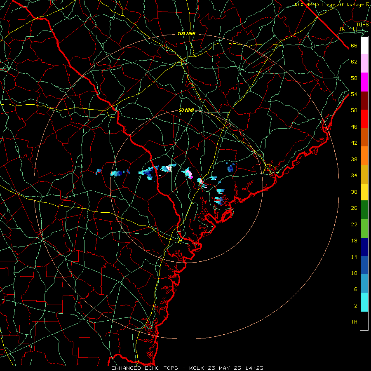371x371 pixels.
Task: Click the 'NEXLAB-College of DuPage' credit text
Action: tap(329, 5)
